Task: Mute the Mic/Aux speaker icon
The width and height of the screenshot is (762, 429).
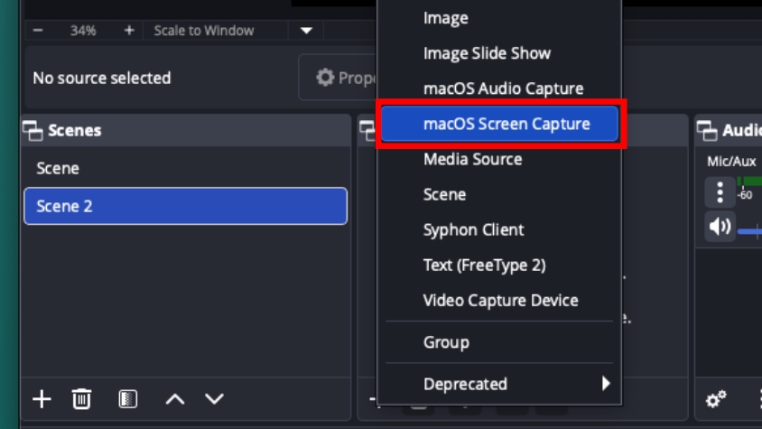Action: click(x=720, y=227)
